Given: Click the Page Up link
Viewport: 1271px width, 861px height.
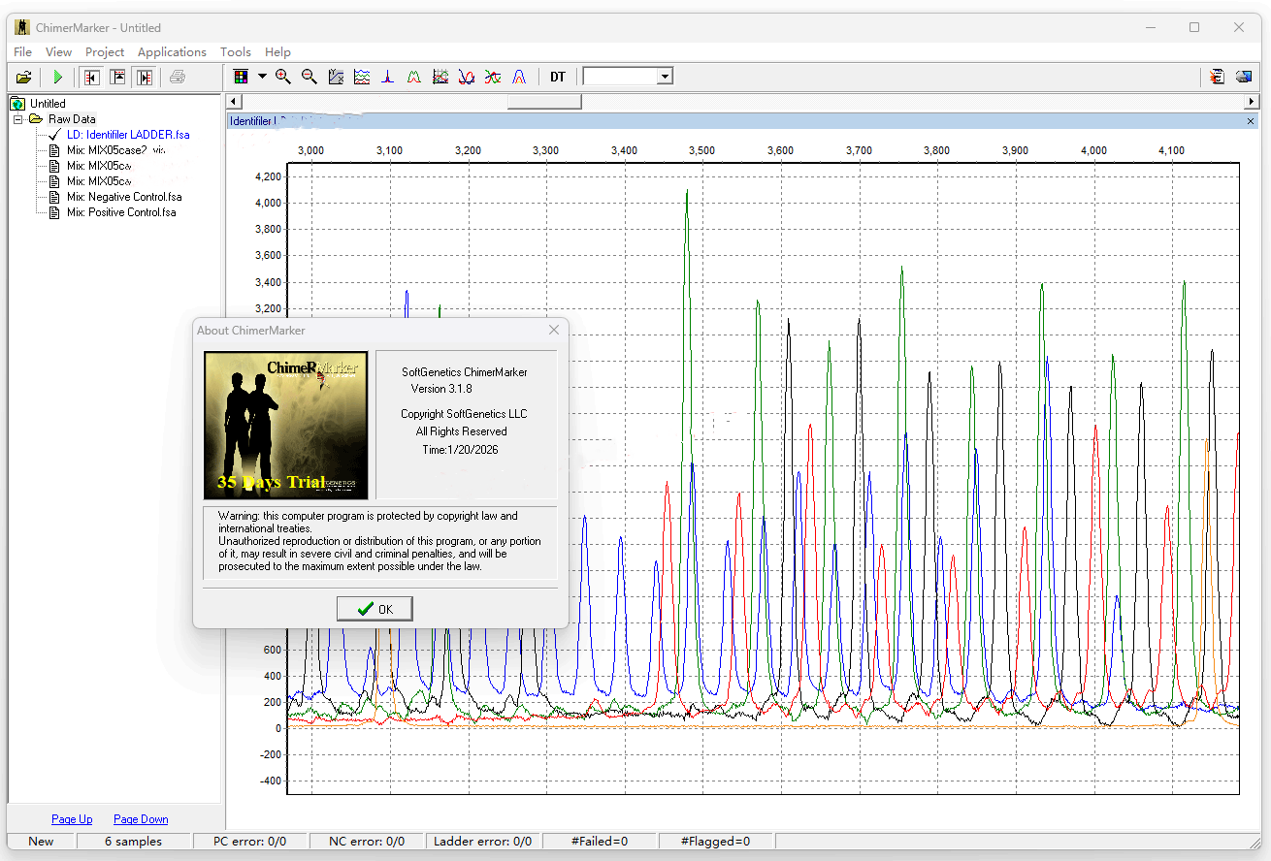Looking at the screenshot, I should (x=72, y=819).
